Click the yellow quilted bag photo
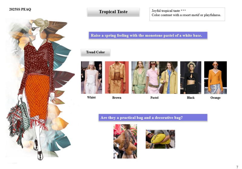 160,139
